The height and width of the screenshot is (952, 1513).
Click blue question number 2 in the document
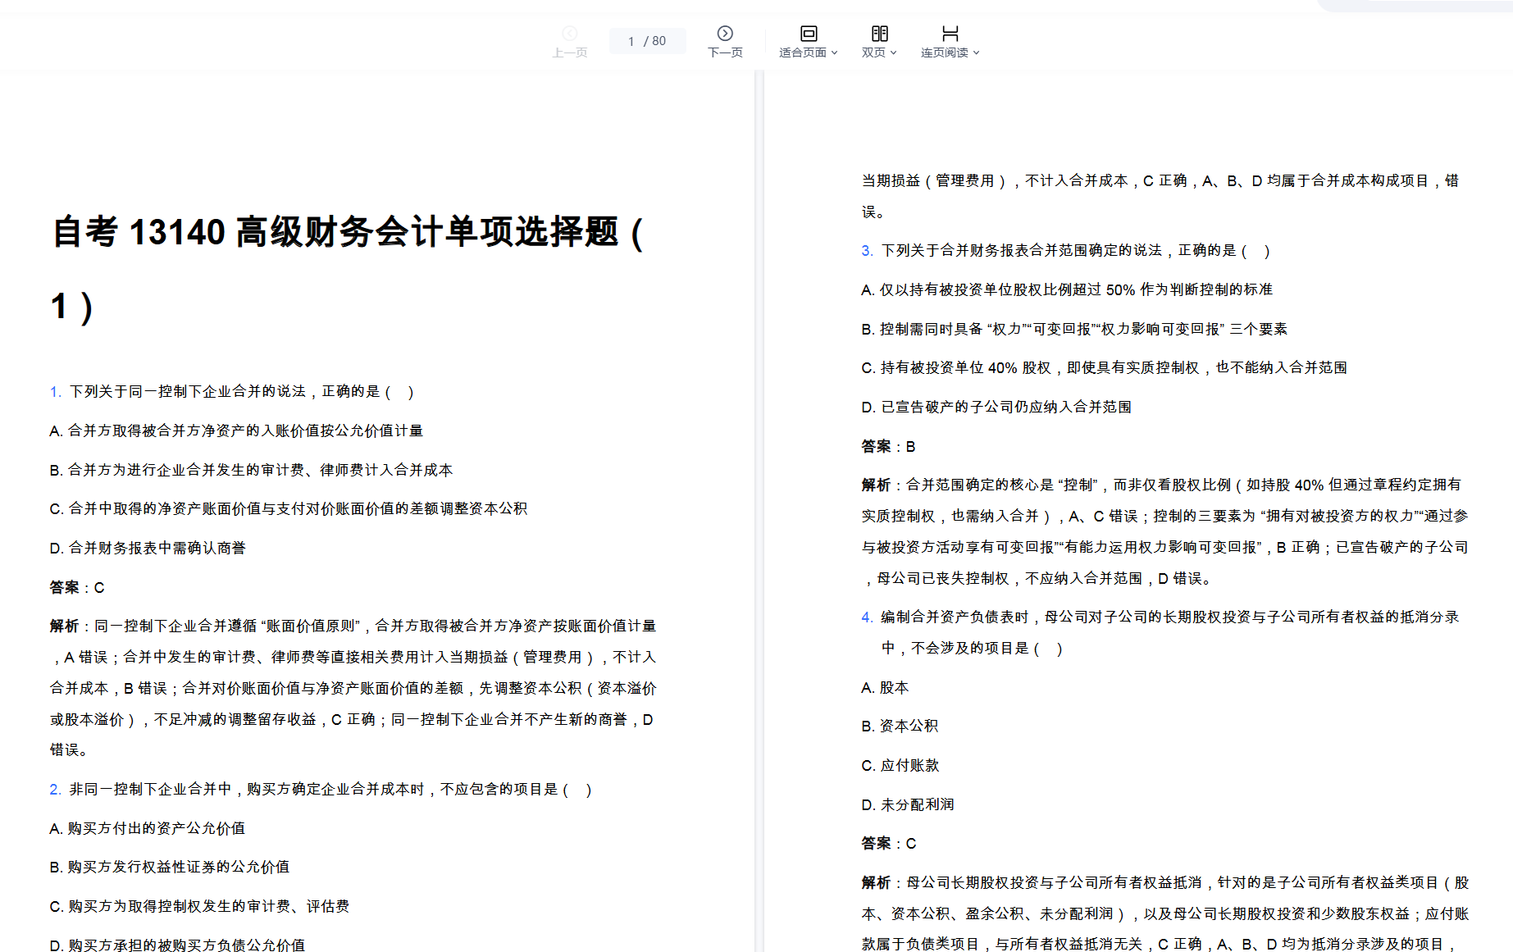tap(55, 790)
